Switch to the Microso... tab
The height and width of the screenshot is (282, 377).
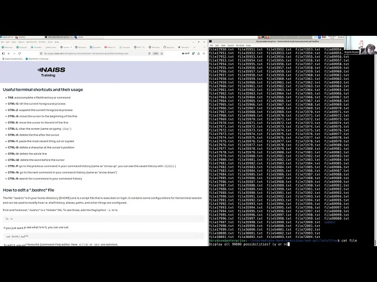(6, 47)
